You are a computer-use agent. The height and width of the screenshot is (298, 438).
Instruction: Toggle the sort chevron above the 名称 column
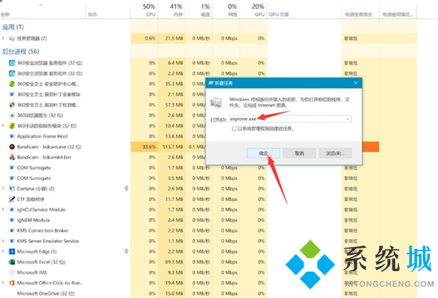click(41, 5)
